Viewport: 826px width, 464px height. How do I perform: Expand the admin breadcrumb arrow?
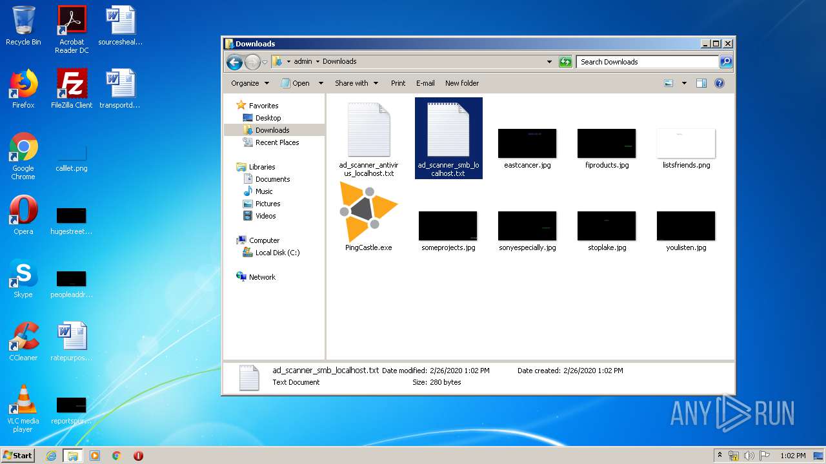pos(317,62)
